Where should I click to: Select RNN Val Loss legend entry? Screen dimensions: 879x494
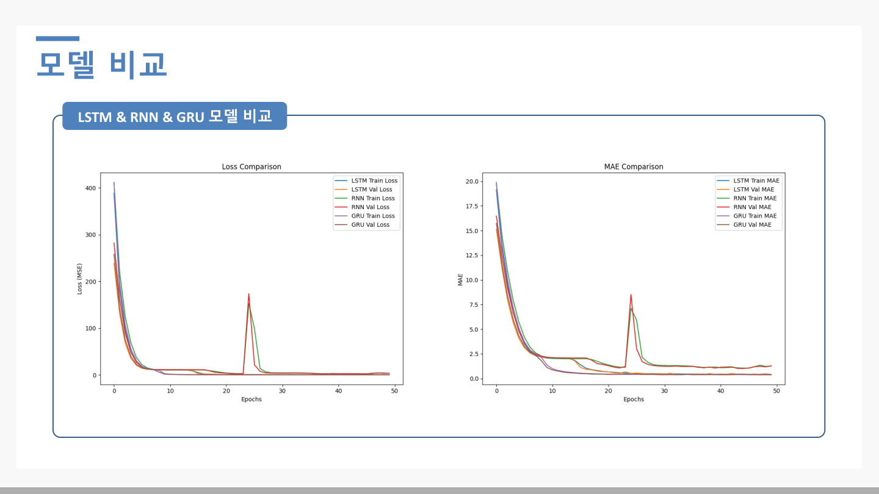coord(362,207)
